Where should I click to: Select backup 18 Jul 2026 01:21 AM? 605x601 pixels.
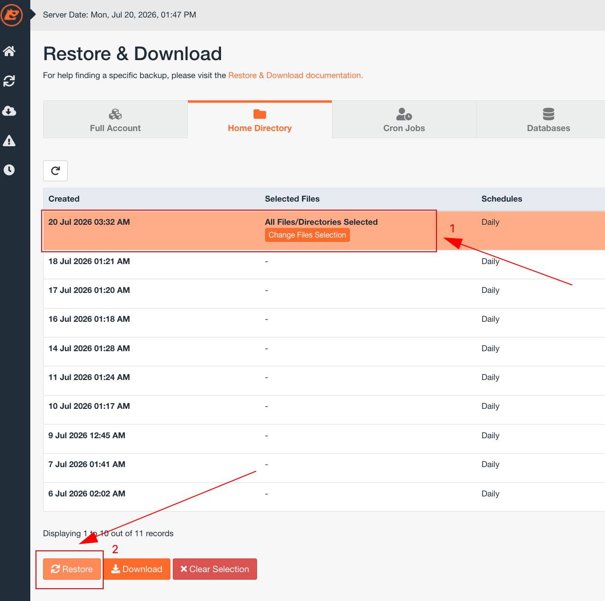[324, 265]
